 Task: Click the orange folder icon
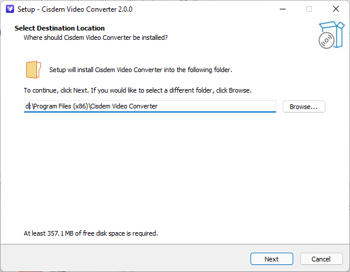click(x=33, y=70)
